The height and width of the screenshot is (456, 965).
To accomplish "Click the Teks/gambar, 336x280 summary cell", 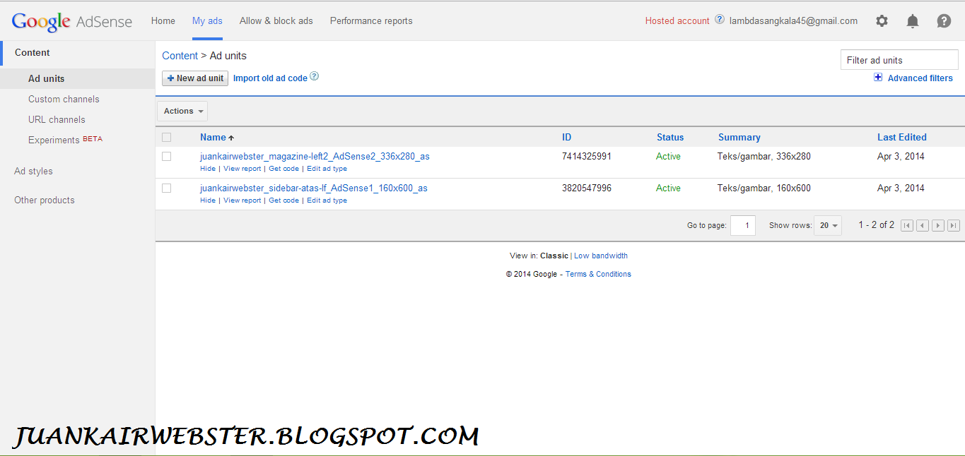I will 764,156.
